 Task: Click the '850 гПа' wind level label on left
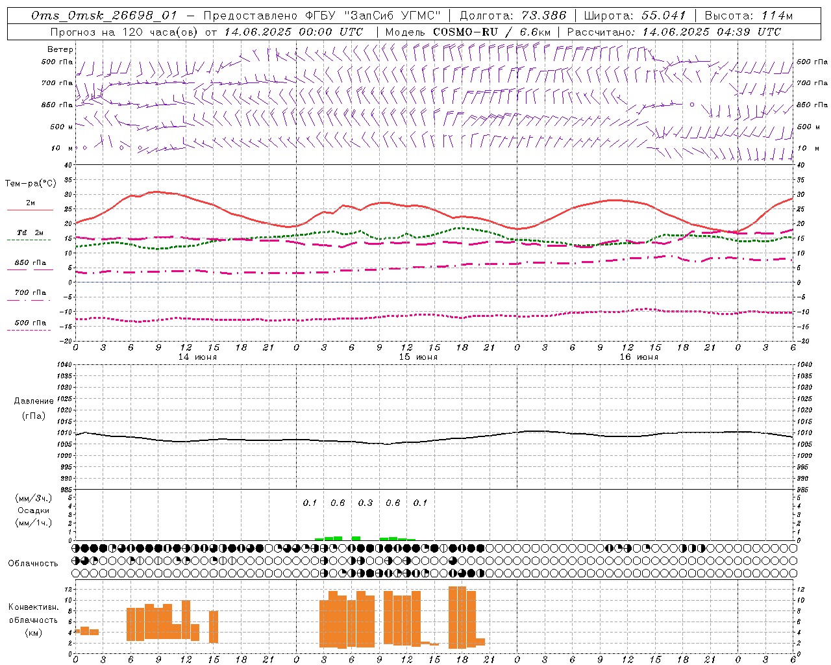[57, 105]
